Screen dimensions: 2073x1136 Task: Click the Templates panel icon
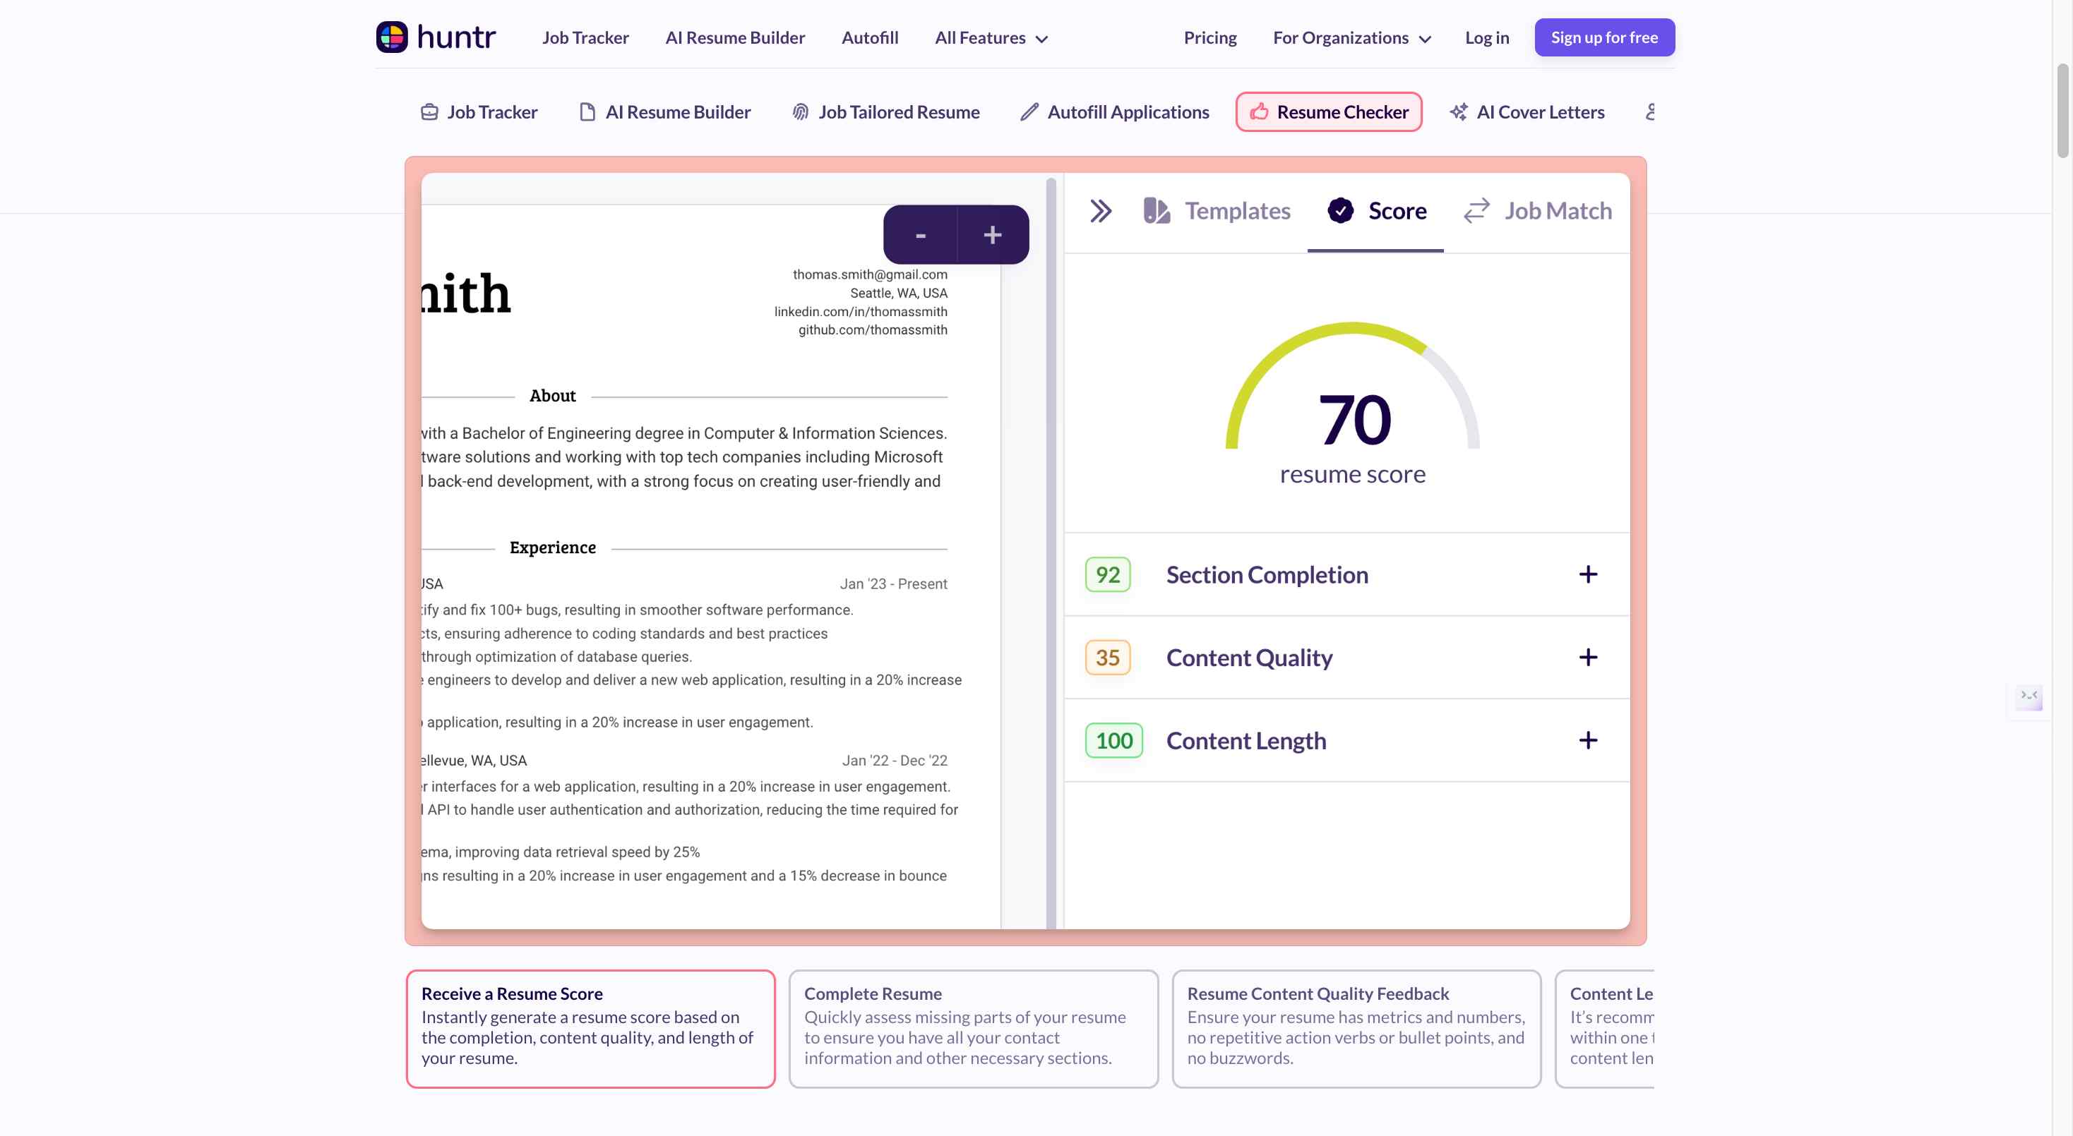click(1157, 211)
